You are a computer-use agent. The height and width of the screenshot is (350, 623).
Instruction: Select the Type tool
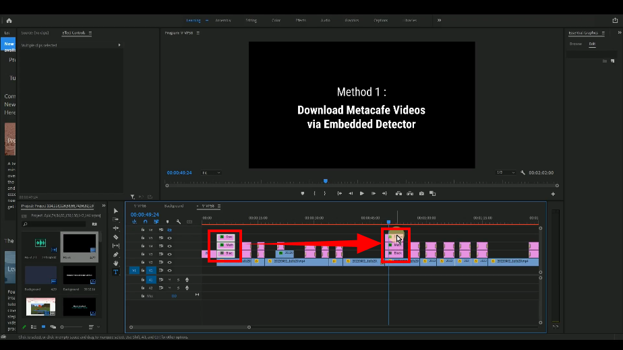tap(115, 272)
